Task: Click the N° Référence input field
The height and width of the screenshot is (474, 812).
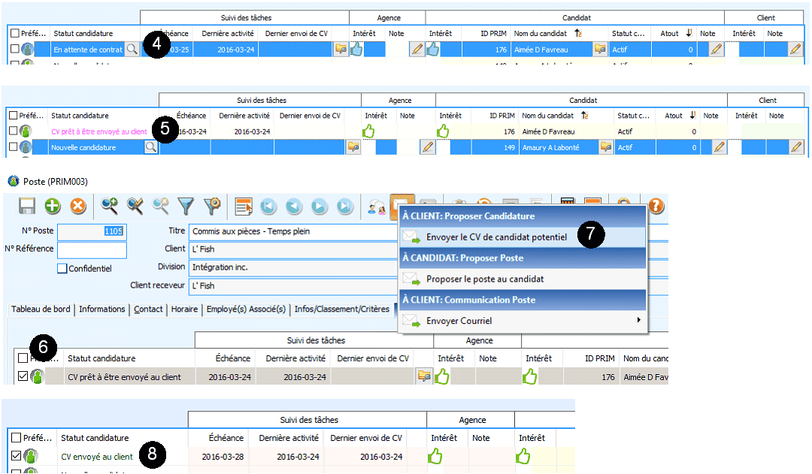Action: [92, 249]
